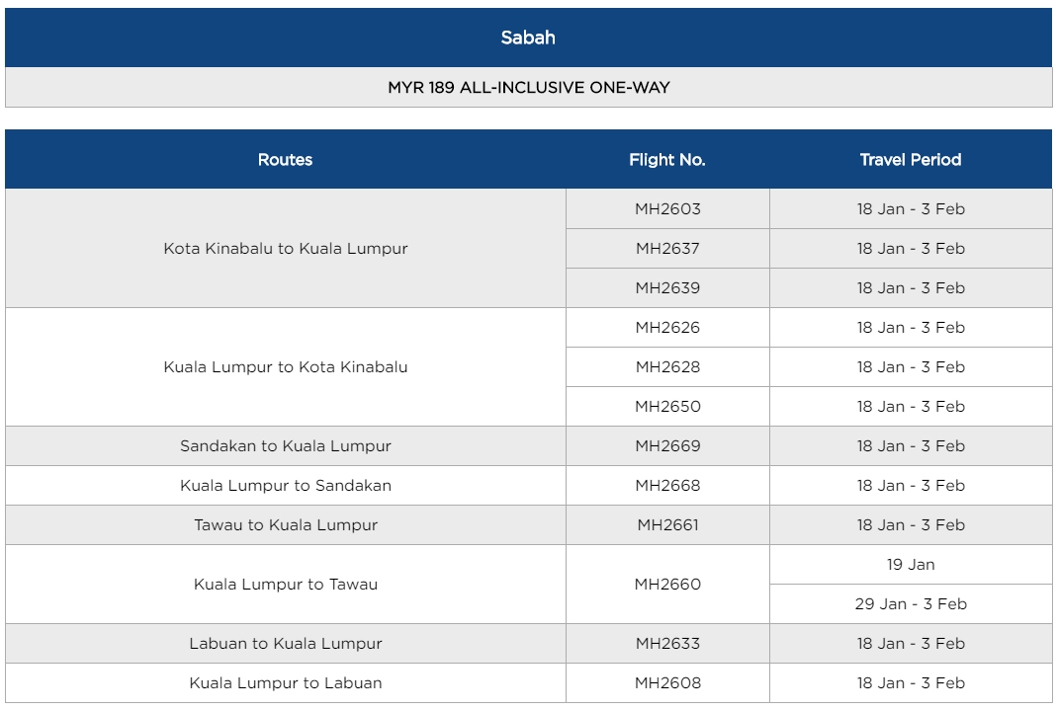
Task: Select the Tawau to Kuala Lumpur route
Action: point(285,525)
